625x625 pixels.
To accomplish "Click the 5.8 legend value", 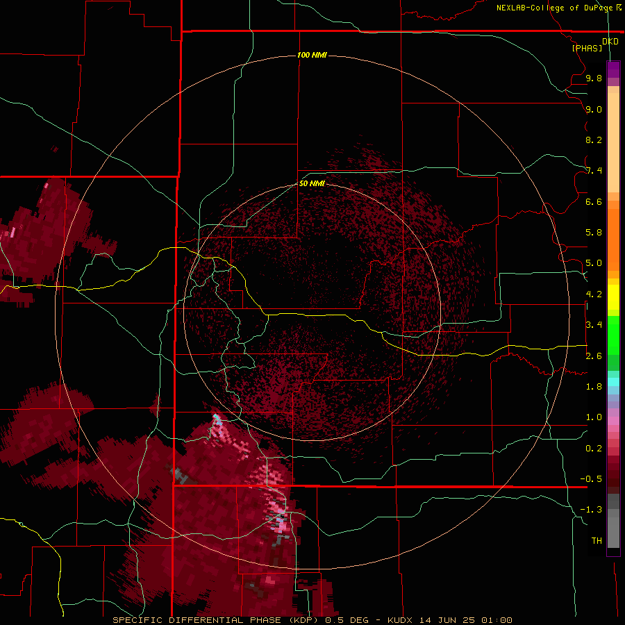I will coord(594,233).
